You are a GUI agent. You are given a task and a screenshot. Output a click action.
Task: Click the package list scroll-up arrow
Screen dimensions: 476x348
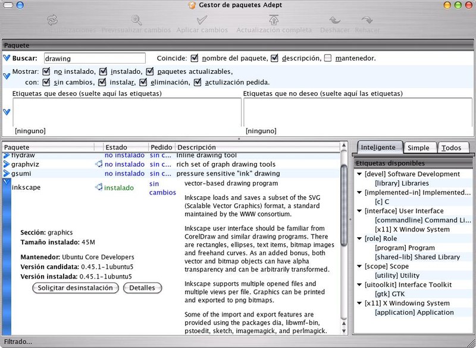pos(344,146)
